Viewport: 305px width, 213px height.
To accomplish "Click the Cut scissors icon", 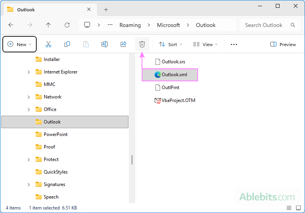I will [48, 45].
